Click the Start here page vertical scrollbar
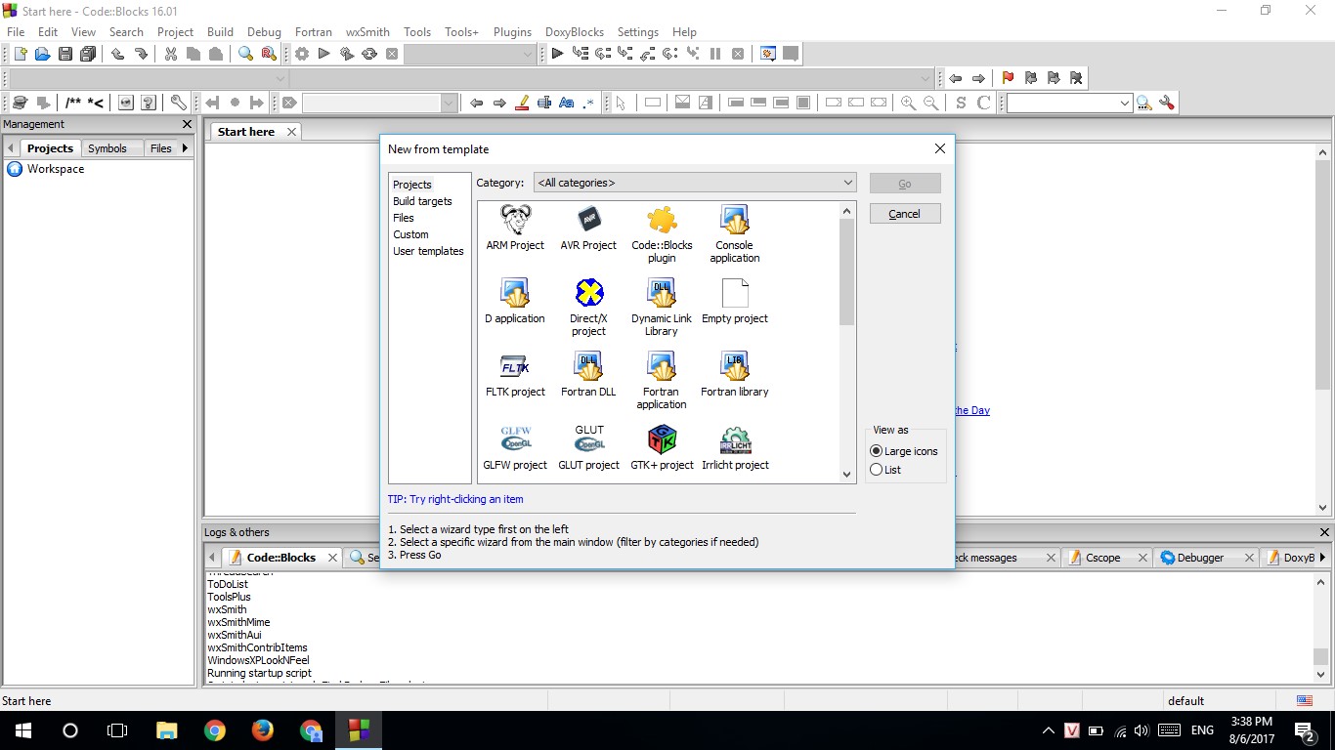Image resolution: width=1335 pixels, height=750 pixels. 1323,329
